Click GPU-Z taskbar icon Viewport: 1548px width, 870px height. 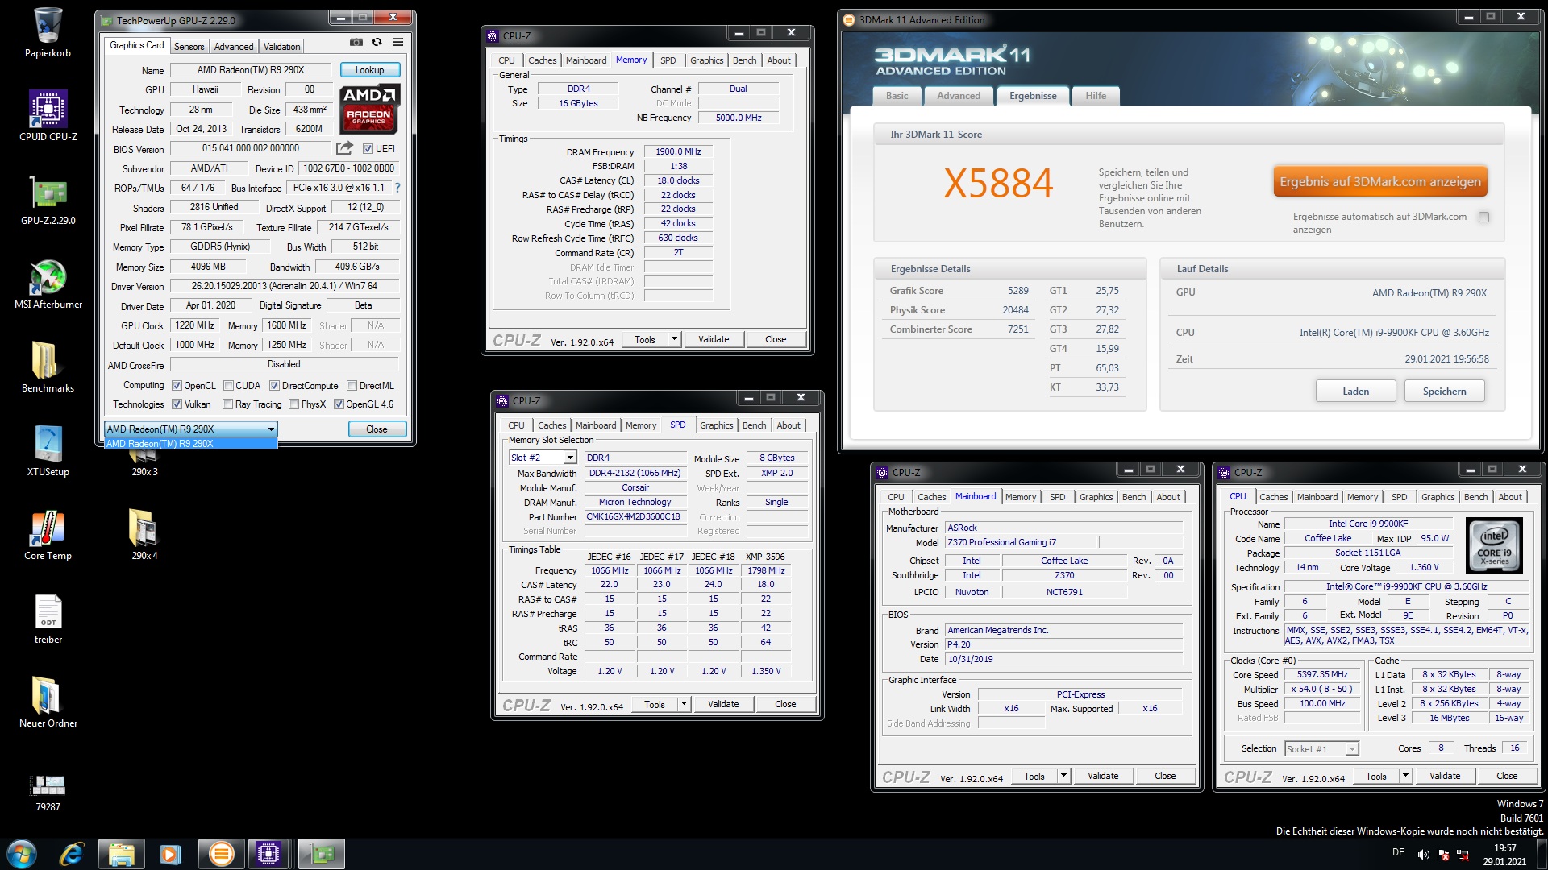point(322,854)
